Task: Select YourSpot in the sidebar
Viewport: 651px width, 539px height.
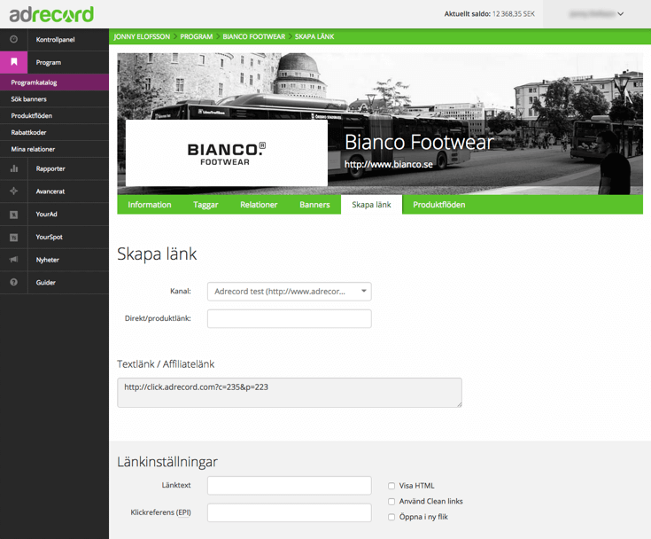Action: [x=49, y=237]
